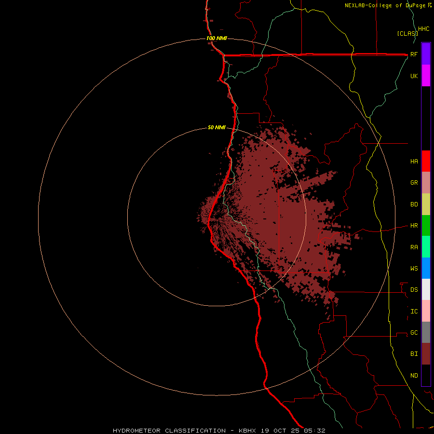
Task: Click the UK legend label
Action: coord(414,76)
